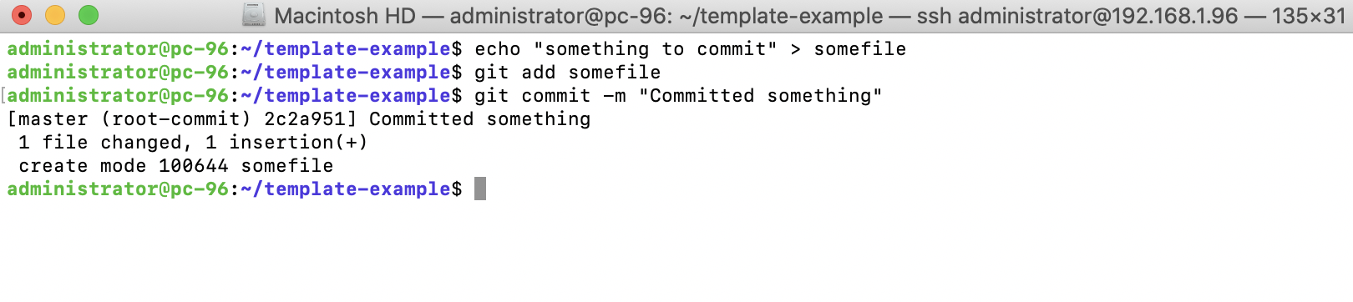Click the yellow minimize window button
1353x302 pixels.
(54, 15)
